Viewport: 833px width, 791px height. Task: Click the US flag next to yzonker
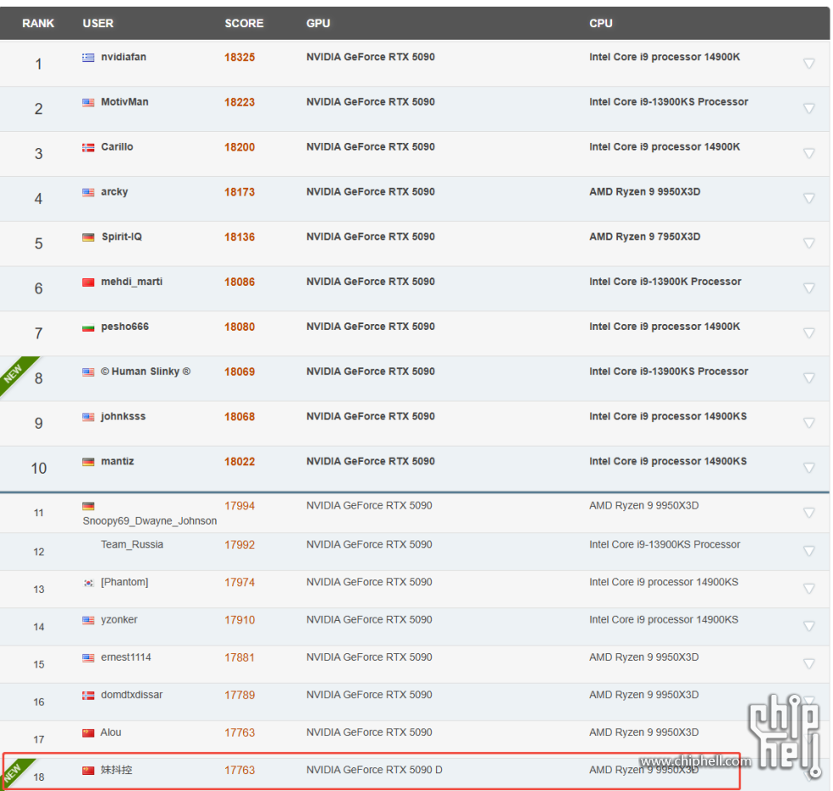(88, 620)
